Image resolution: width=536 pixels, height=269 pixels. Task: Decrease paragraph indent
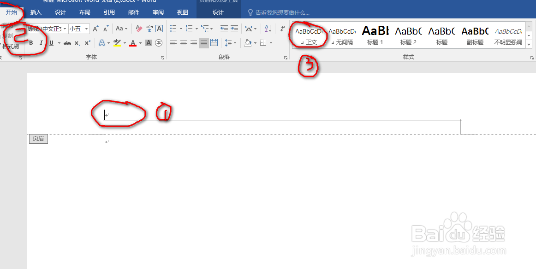pos(224,29)
